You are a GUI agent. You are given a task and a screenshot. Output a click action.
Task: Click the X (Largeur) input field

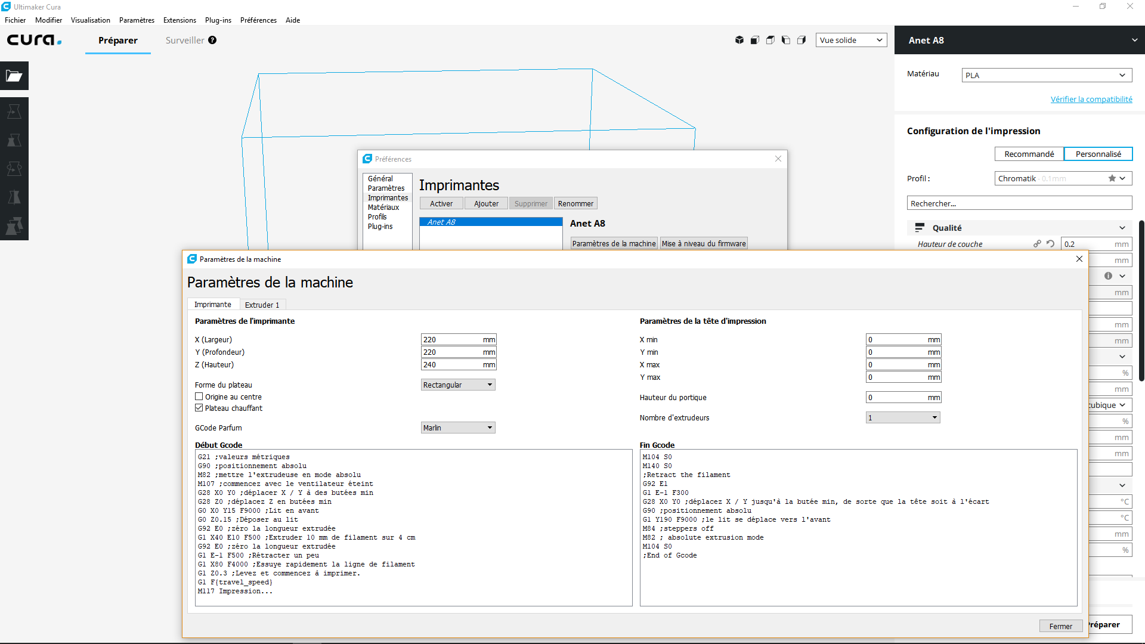pos(458,339)
